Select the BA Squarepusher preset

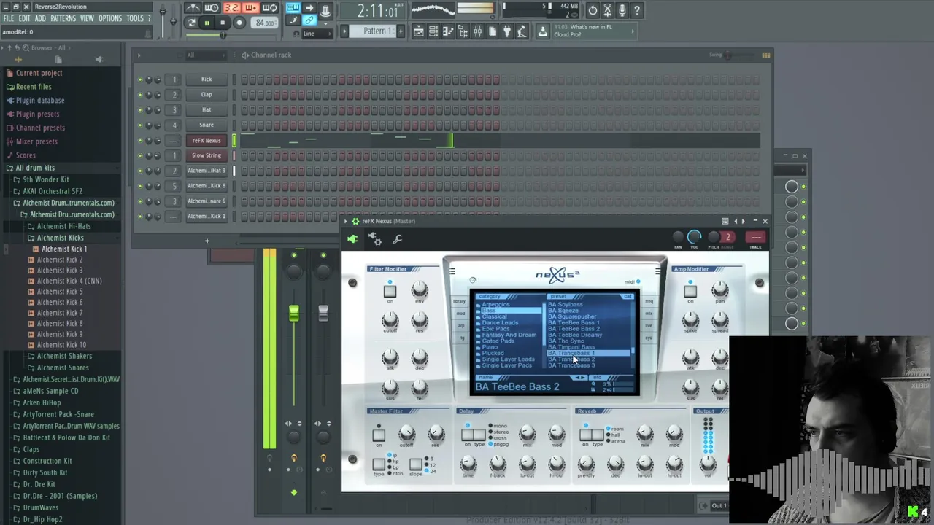(572, 316)
